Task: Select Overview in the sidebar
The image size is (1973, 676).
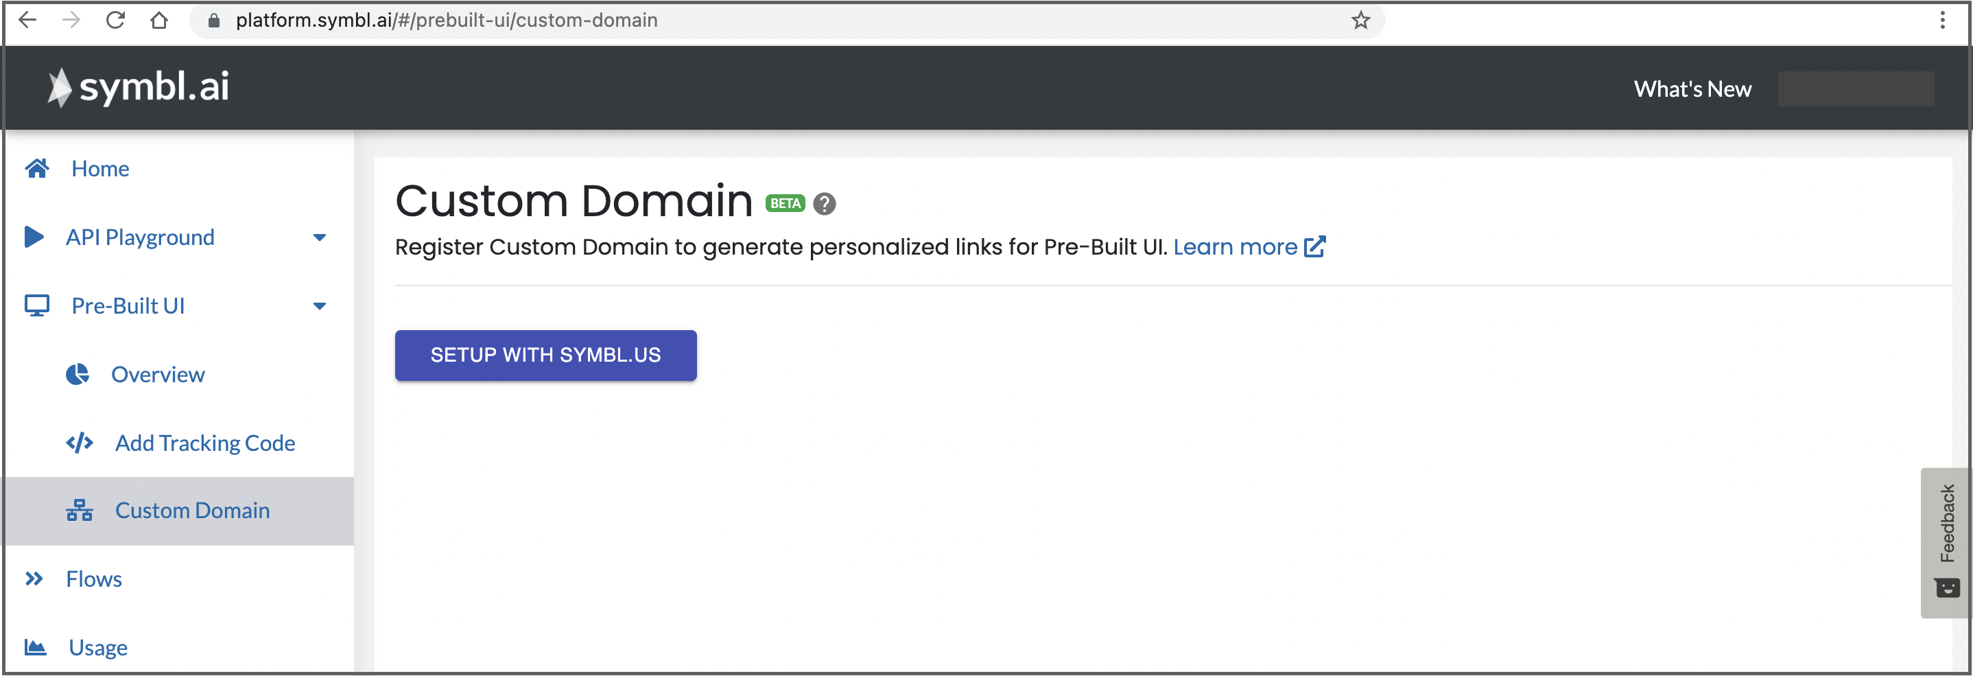Action: [157, 375]
